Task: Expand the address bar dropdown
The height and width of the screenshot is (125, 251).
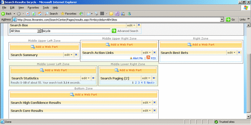Action: pos(222,20)
